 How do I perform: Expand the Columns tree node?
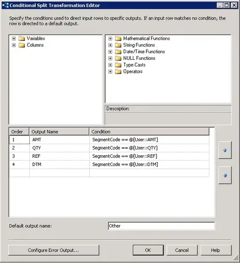(14, 45)
